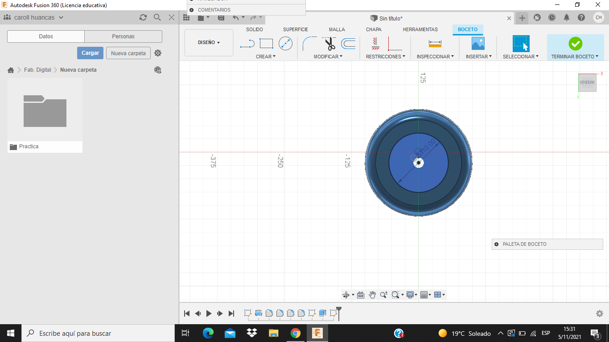Redo the last undone action

(x=253, y=18)
